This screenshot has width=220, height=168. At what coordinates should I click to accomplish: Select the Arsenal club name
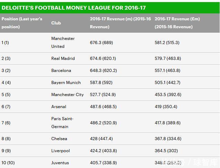(x=59, y=107)
